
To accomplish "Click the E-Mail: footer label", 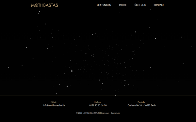I will point(54,102).
